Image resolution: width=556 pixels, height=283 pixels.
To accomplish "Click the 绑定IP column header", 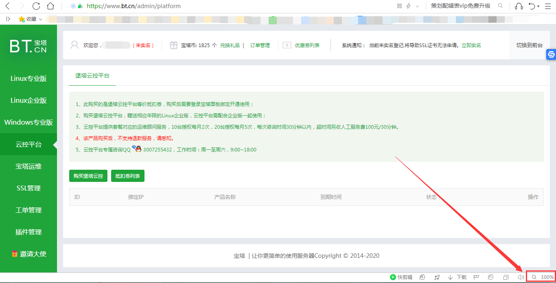I will [136, 197].
